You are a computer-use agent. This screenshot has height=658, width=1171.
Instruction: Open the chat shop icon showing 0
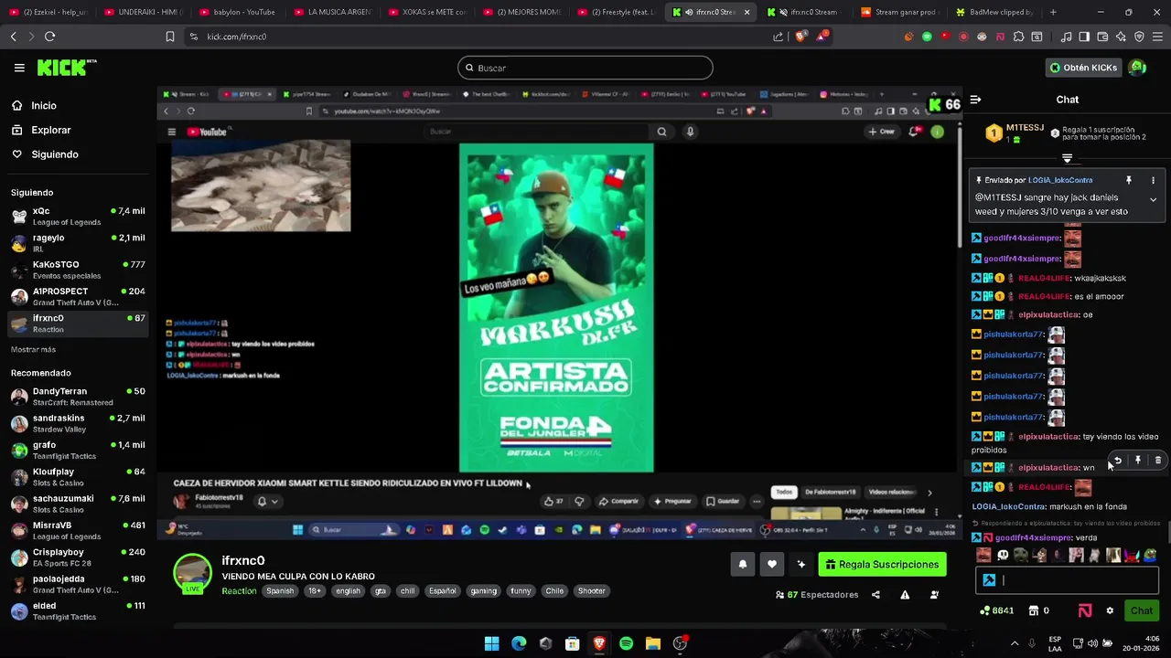click(x=1038, y=610)
